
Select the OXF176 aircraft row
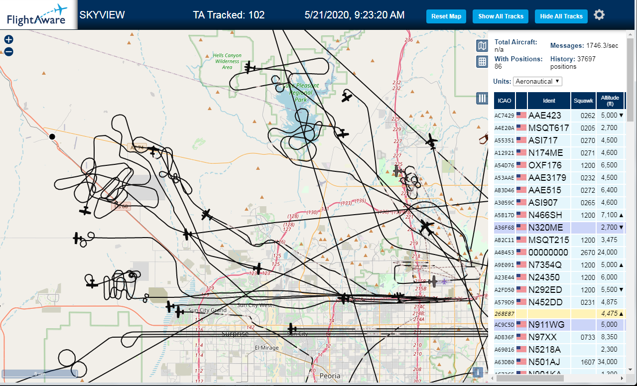(x=559, y=165)
